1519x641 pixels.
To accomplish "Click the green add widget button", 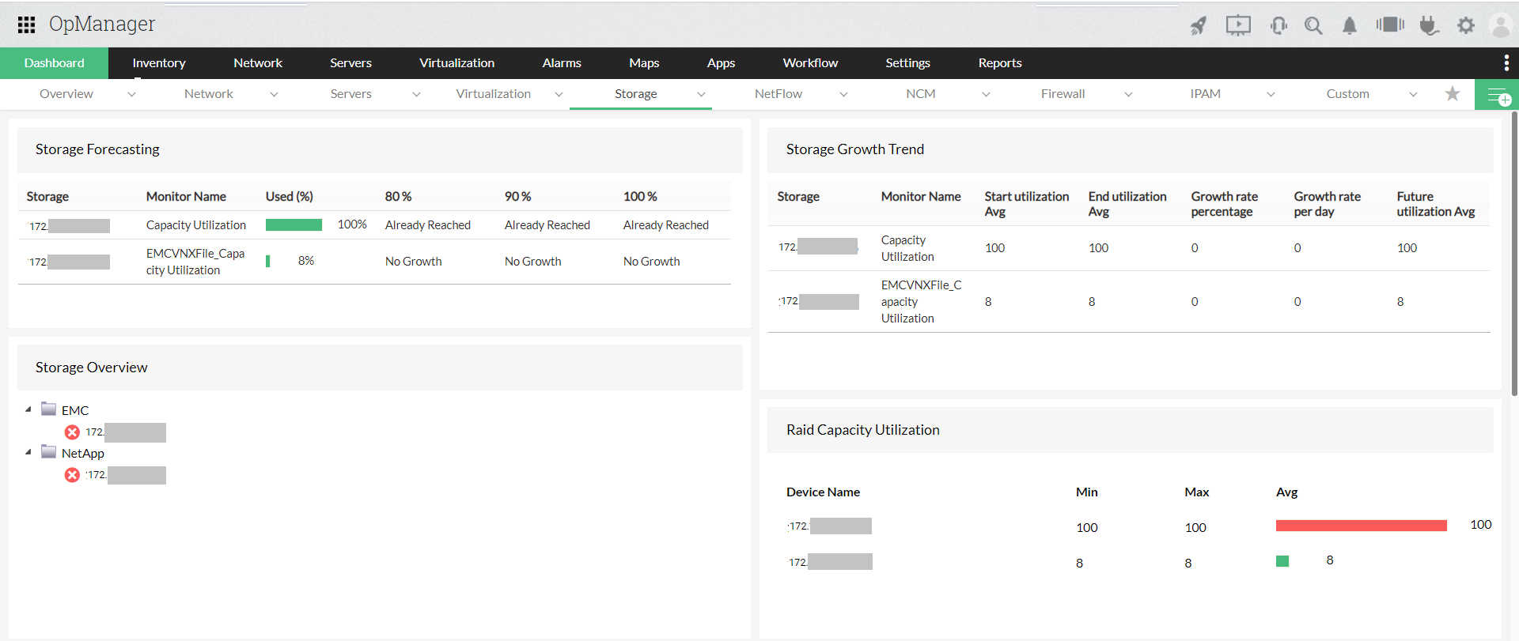I will point(1497,95).
